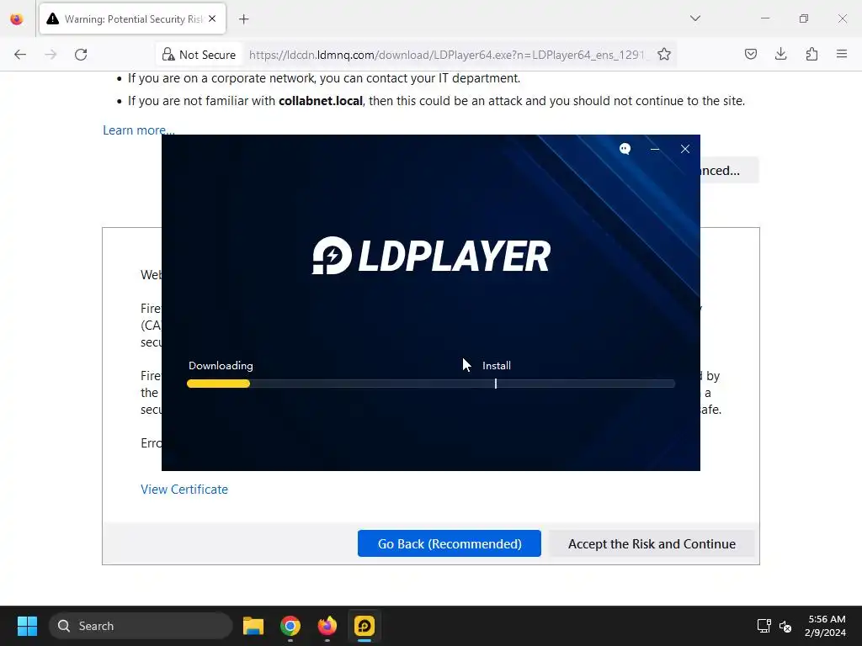This screenshot has height=646, width=862.
Task: Open the View Certificate link
Action: click(x=184, y=490)
